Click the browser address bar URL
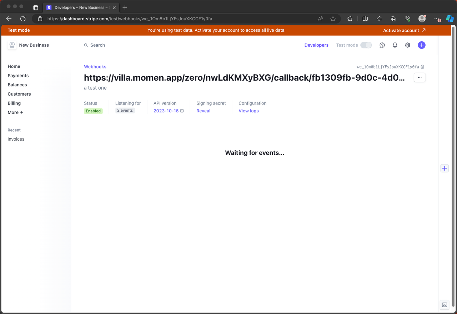This screenshot has width=457, height=314. pyautogui.click(x=130, y=19)
